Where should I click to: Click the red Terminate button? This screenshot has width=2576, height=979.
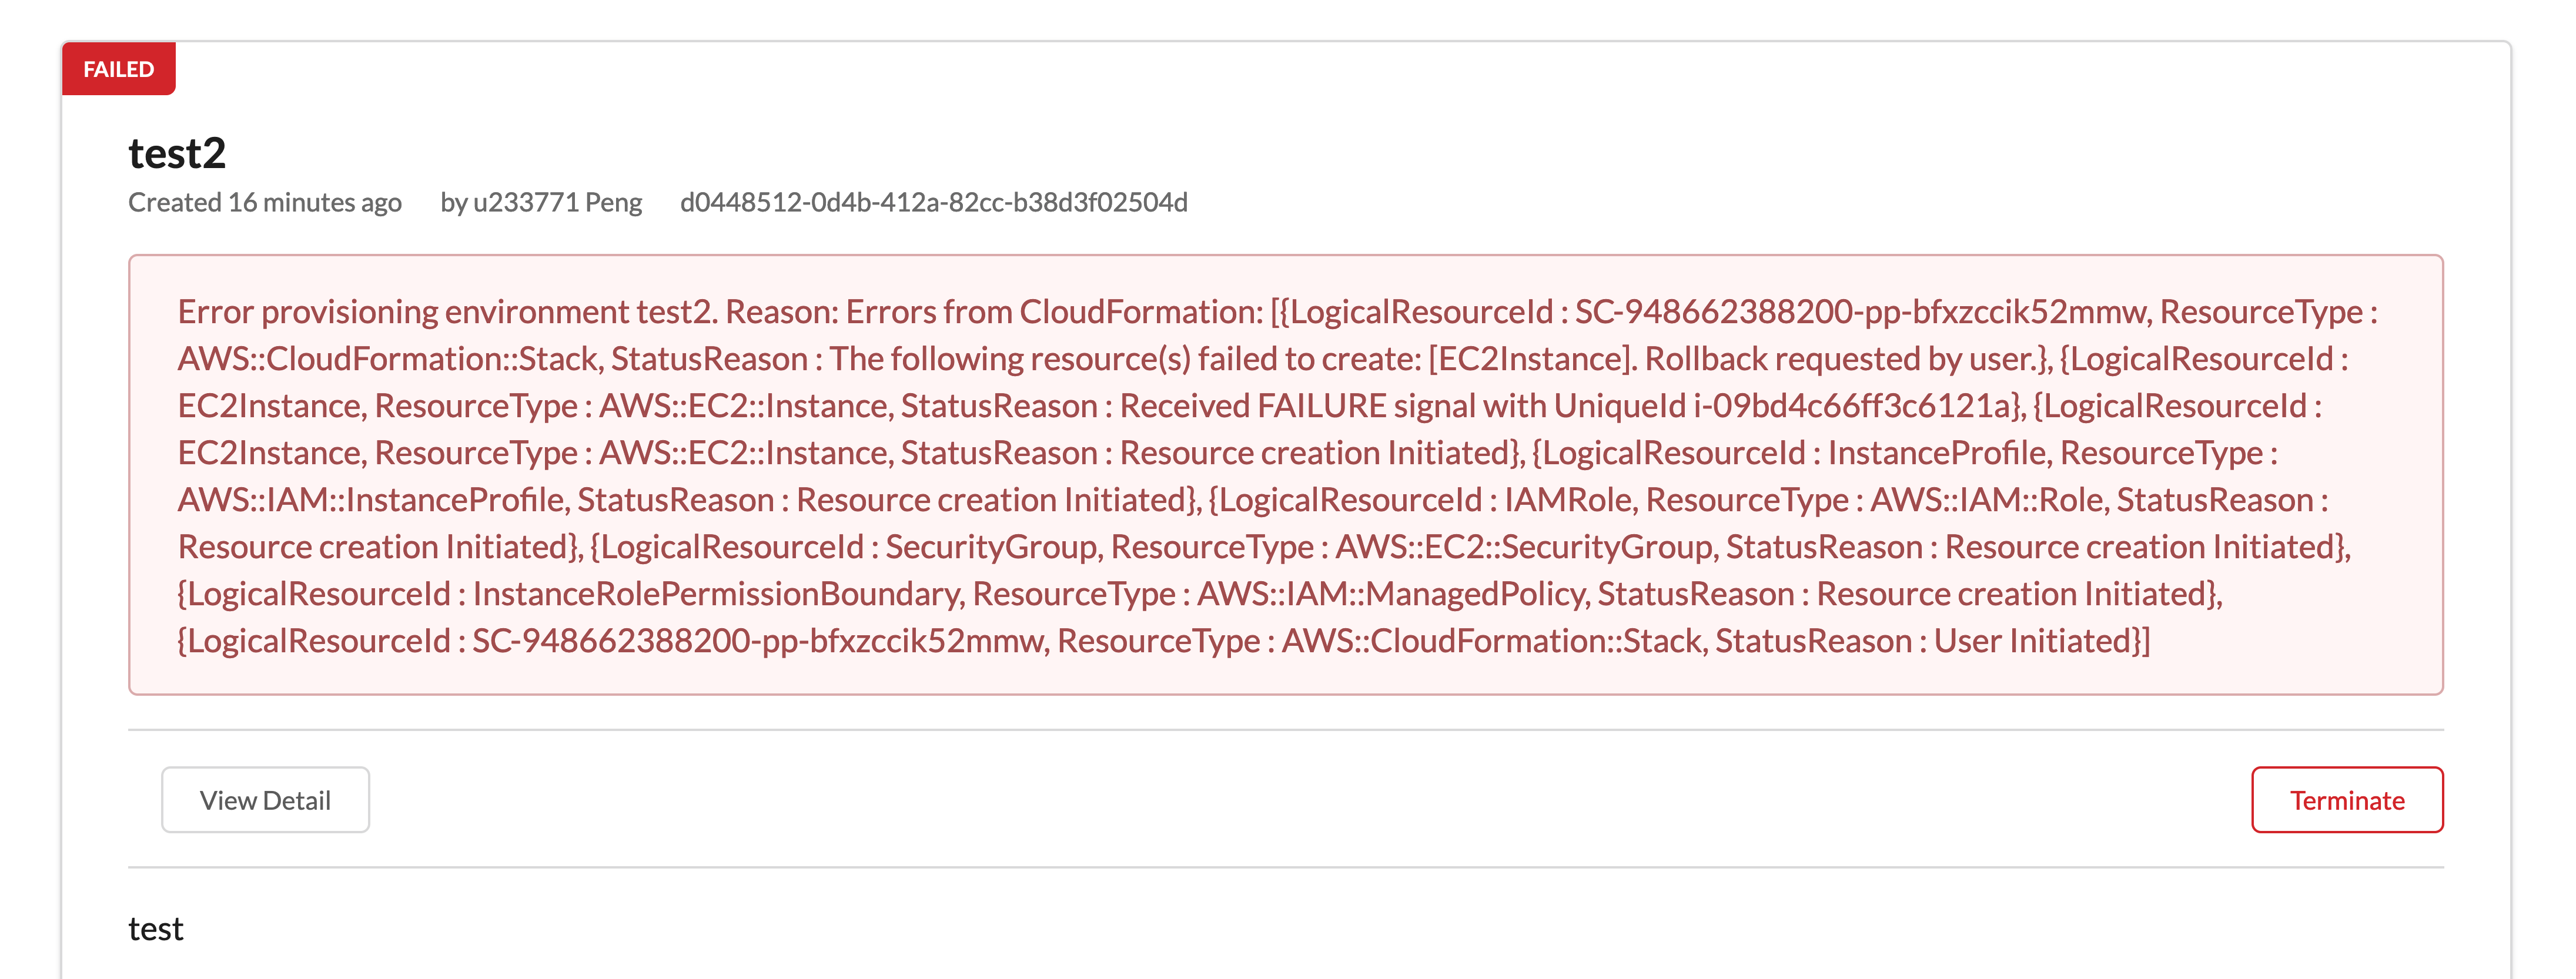coord(2347,799)
